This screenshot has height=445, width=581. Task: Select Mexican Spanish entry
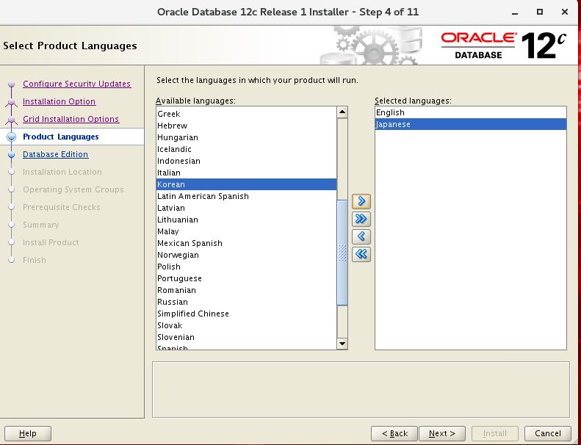[x=246, y=244]
